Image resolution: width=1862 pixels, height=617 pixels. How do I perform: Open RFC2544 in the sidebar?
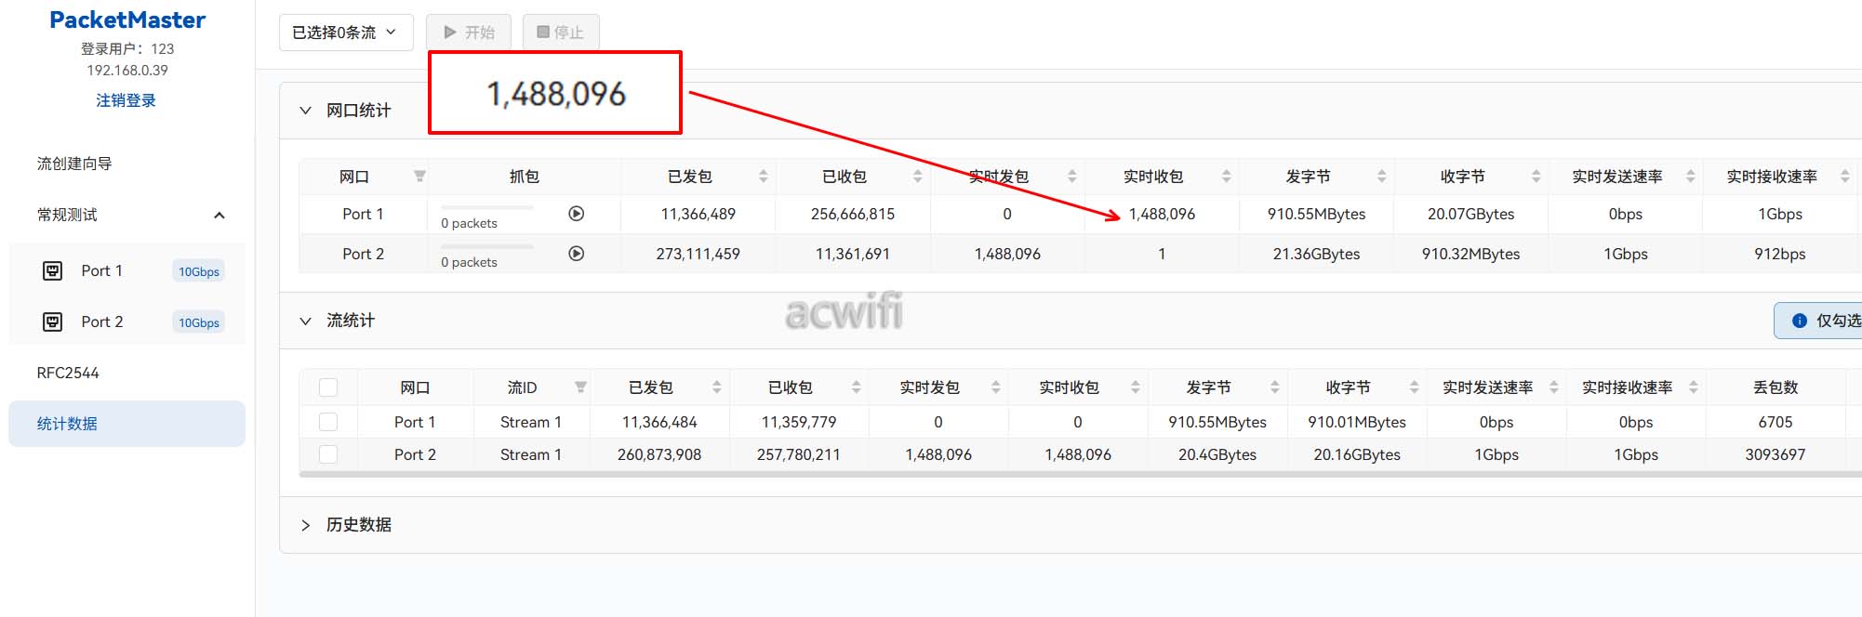68,373
